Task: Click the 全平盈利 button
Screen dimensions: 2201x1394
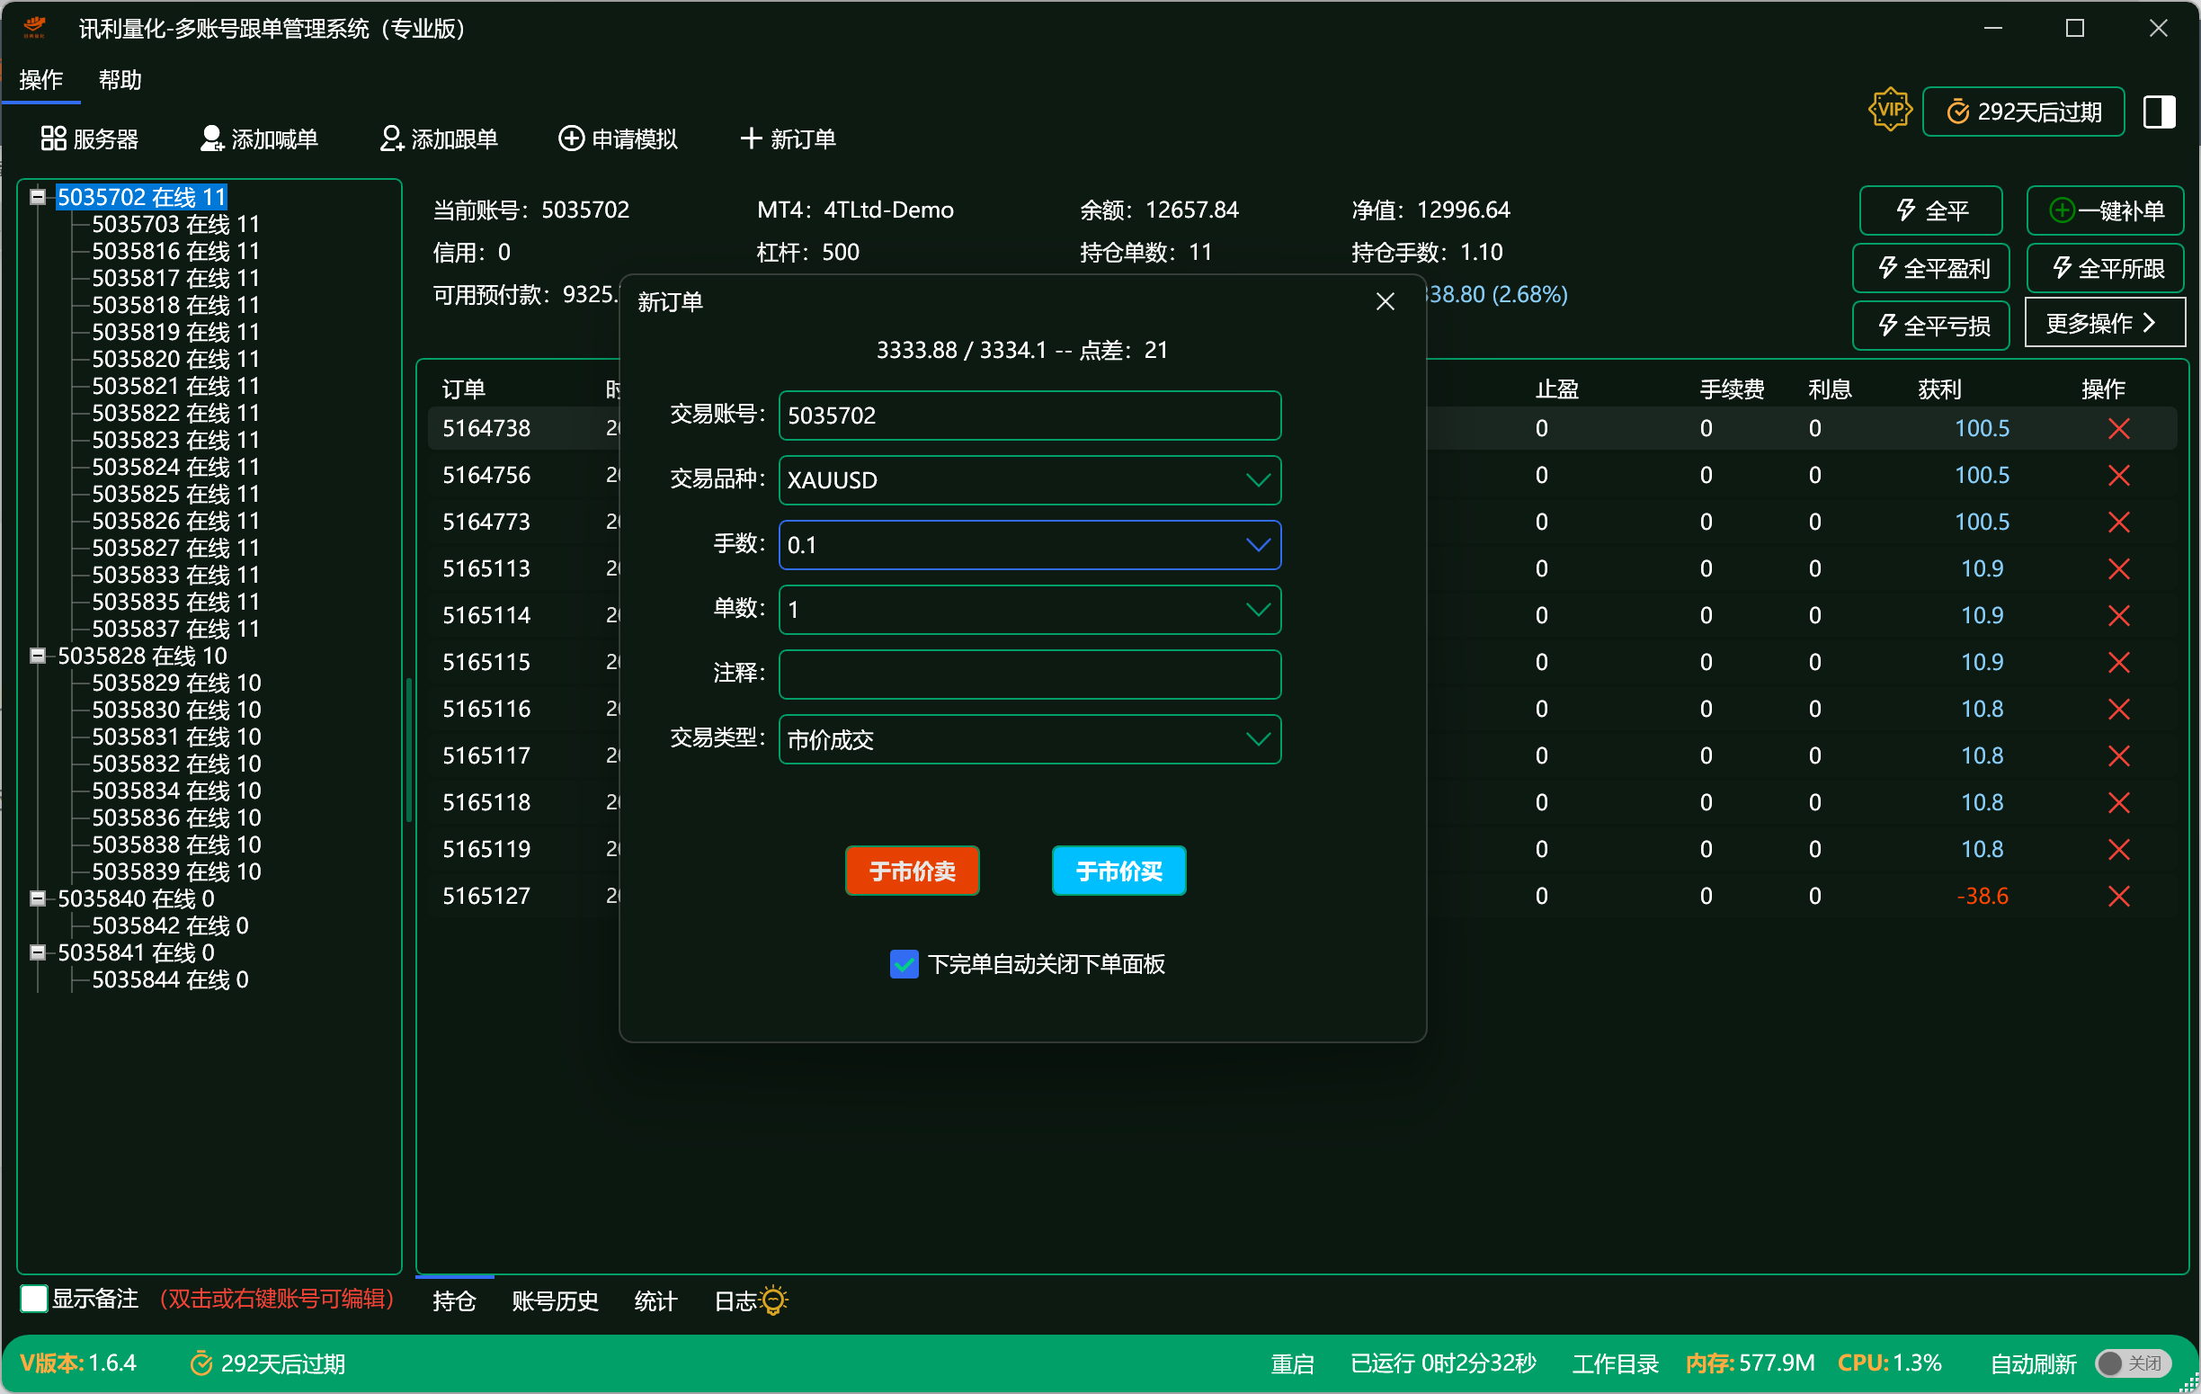Action: (x=1929, y=268)
